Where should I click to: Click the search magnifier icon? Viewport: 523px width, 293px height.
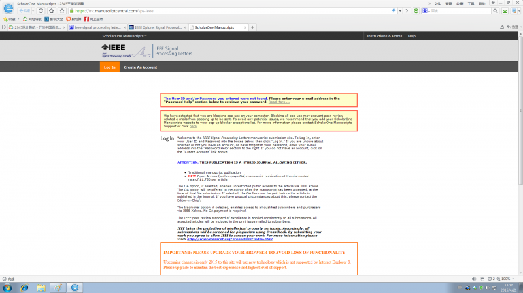tap(496, 11)
